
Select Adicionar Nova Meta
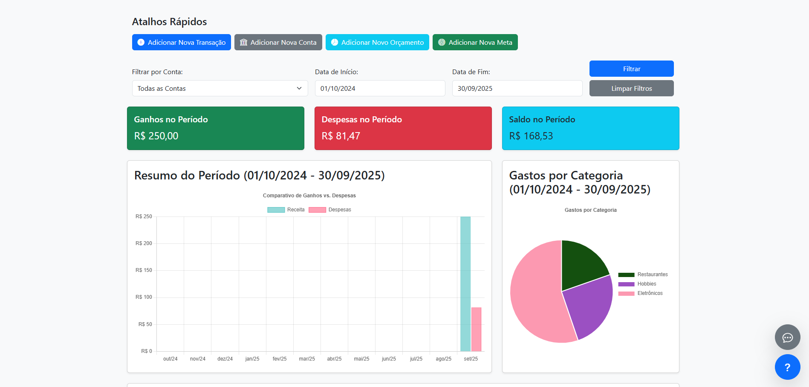[x=475, y=42]
